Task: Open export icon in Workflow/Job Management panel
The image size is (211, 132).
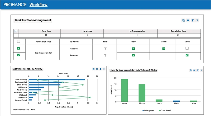Action: tap(183, 20)
